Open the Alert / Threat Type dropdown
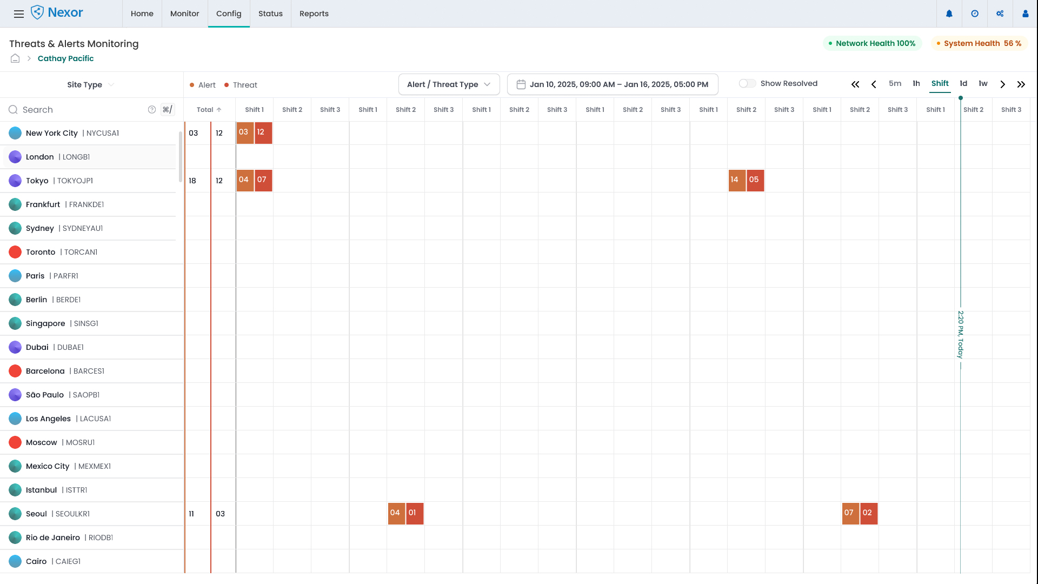 [x=449, y=84]
